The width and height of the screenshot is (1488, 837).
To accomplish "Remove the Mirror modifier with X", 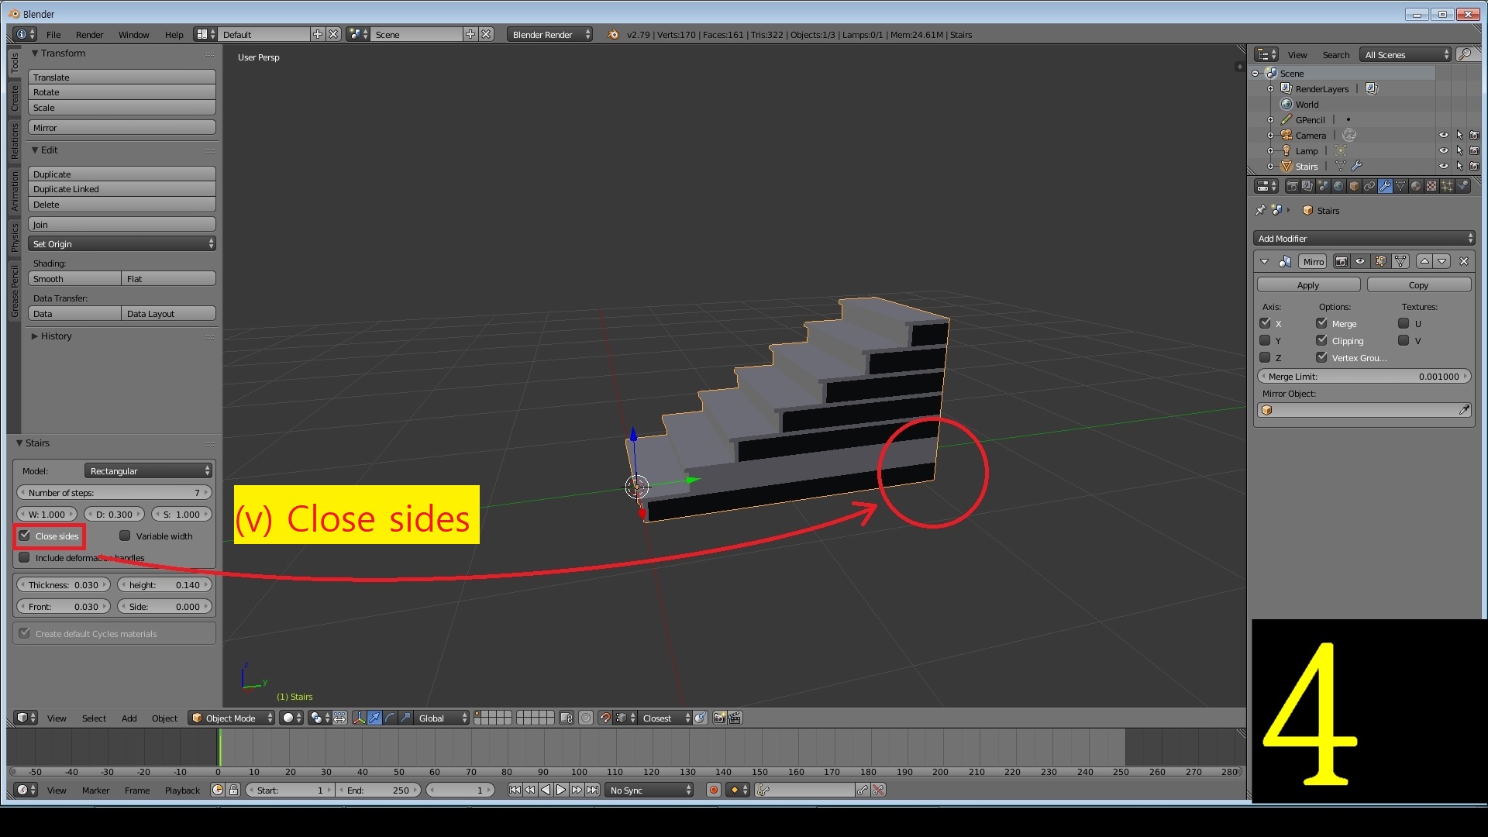I will [1464, 261].
